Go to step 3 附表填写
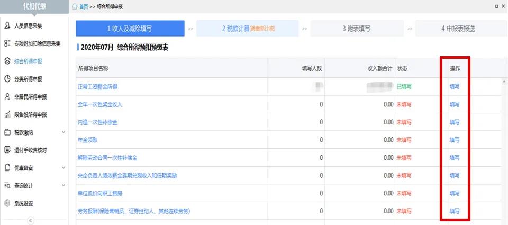 (357, 29)
